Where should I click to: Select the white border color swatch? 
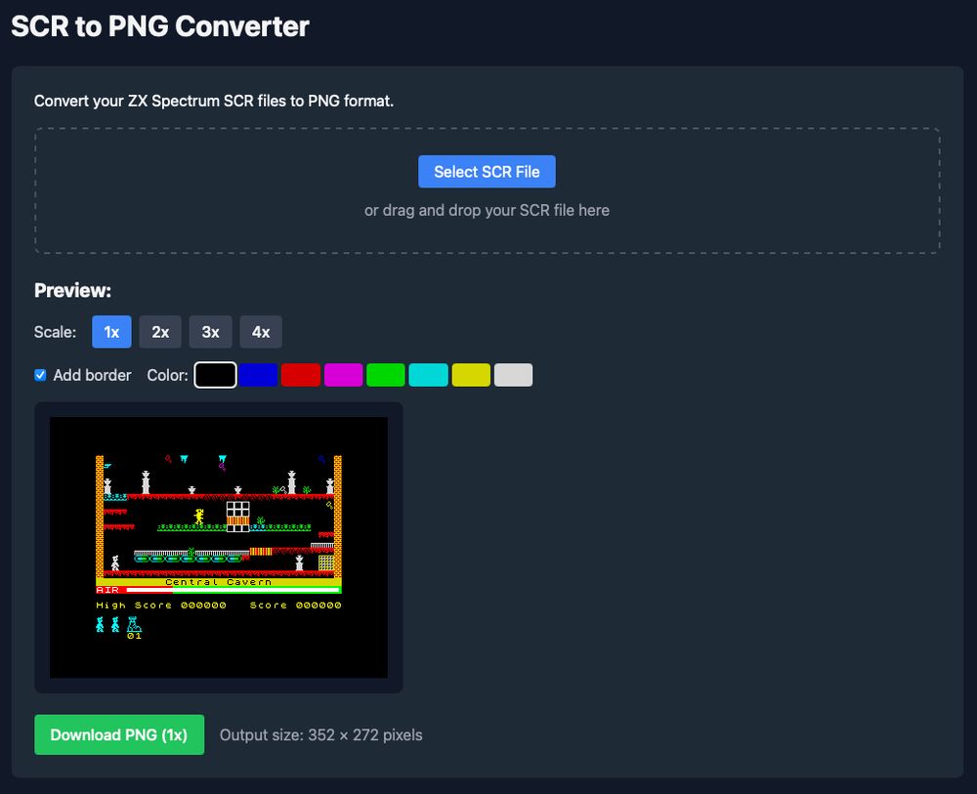514,375
